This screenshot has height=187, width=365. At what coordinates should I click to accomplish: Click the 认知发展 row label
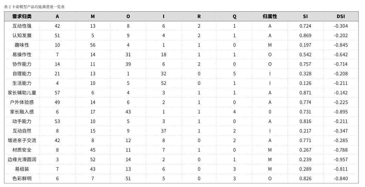tap(22, 36)
